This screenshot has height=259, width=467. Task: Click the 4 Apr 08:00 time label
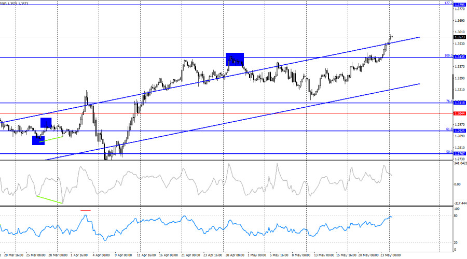[x=101, y=255]
